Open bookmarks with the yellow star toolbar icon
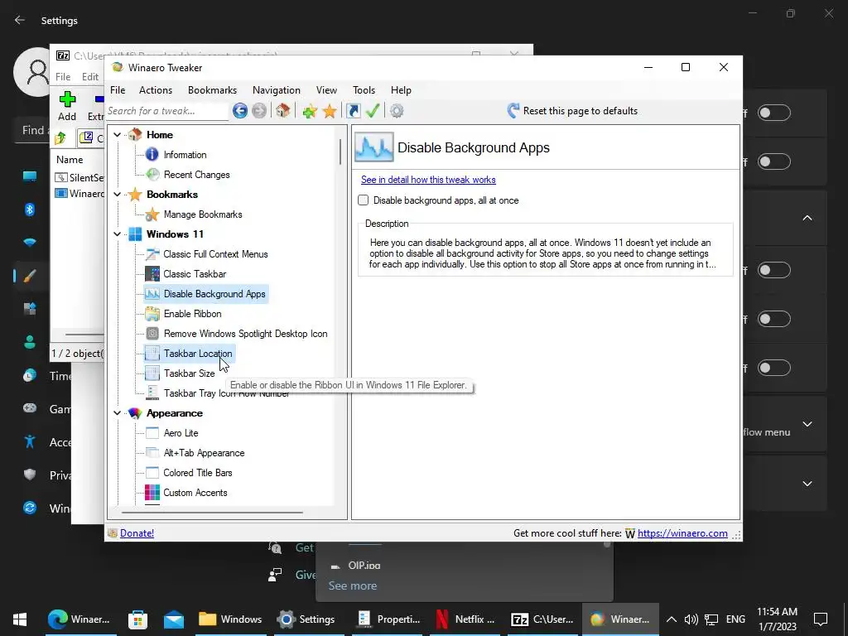 click(x=330, y=111)
